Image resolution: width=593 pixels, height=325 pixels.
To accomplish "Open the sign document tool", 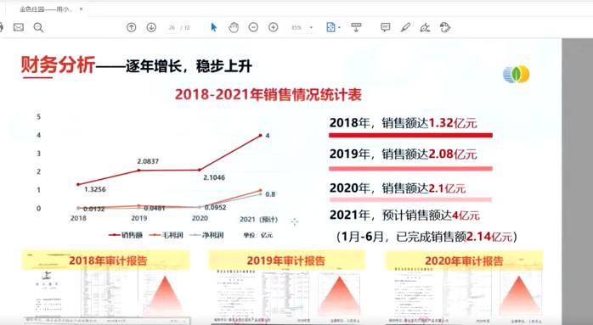I will [425, 27].
